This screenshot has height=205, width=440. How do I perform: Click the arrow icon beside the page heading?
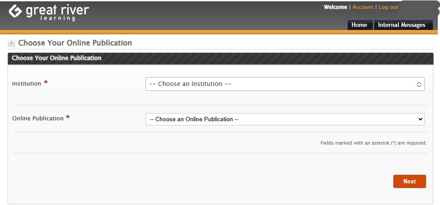(11, 43)
